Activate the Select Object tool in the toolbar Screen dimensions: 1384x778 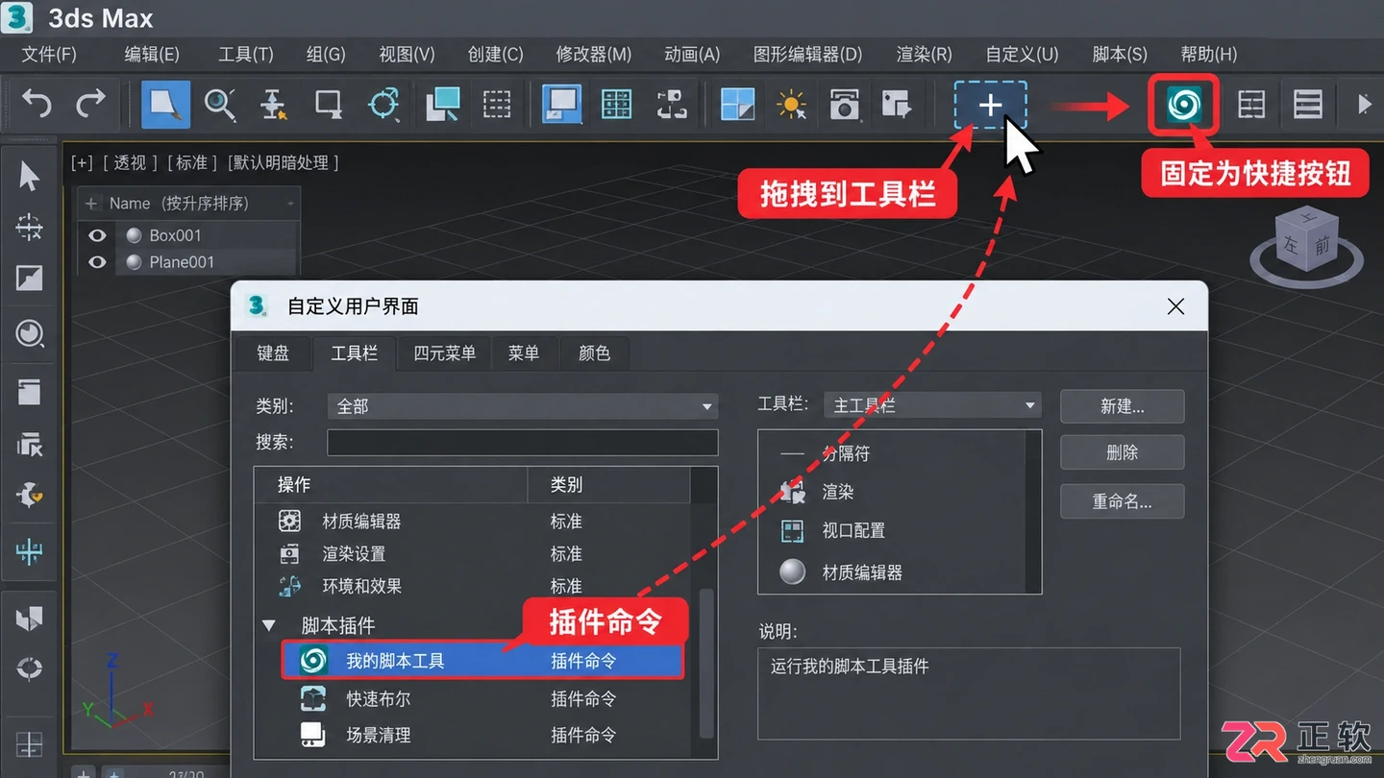165,105
